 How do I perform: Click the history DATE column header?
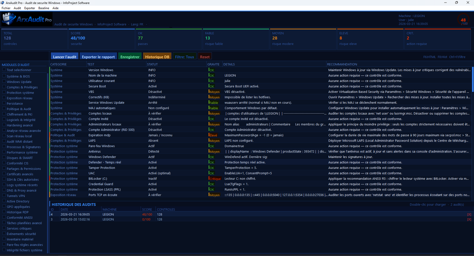(x=80, y=209)
